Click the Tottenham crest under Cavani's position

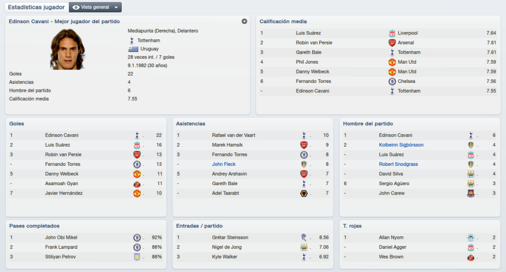[131, 40]
